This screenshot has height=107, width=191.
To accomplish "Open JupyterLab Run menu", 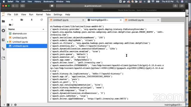I will [31, 15].
